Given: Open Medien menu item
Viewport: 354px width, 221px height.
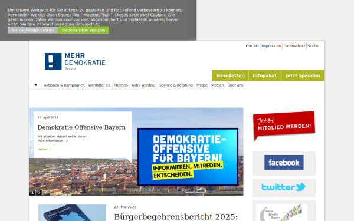Looking at the screenshot, I should (218, 85).
